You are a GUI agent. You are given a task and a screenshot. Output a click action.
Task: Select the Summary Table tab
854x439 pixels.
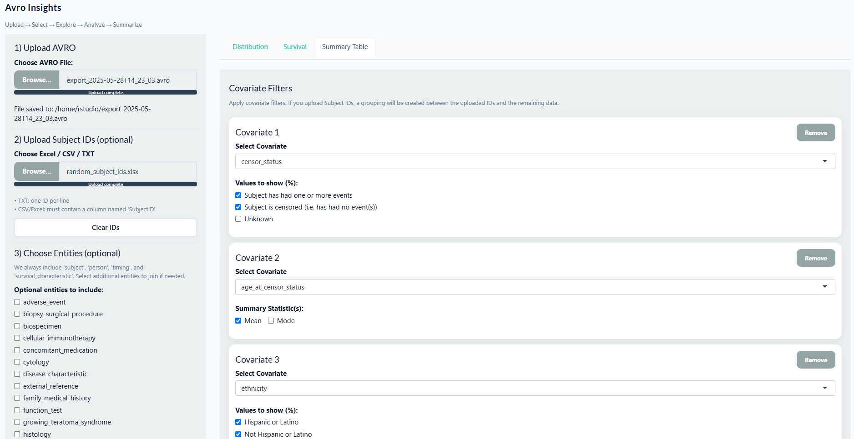pyautogui.click(x=344, y=47)
